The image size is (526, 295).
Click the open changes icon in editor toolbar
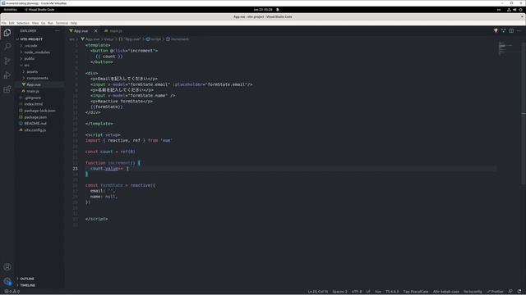coord(503,31)
